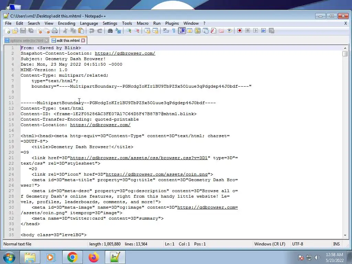Redo action with toolbar arrow
Viewport: 352px width, 264px height.
[x=99, y=31]
